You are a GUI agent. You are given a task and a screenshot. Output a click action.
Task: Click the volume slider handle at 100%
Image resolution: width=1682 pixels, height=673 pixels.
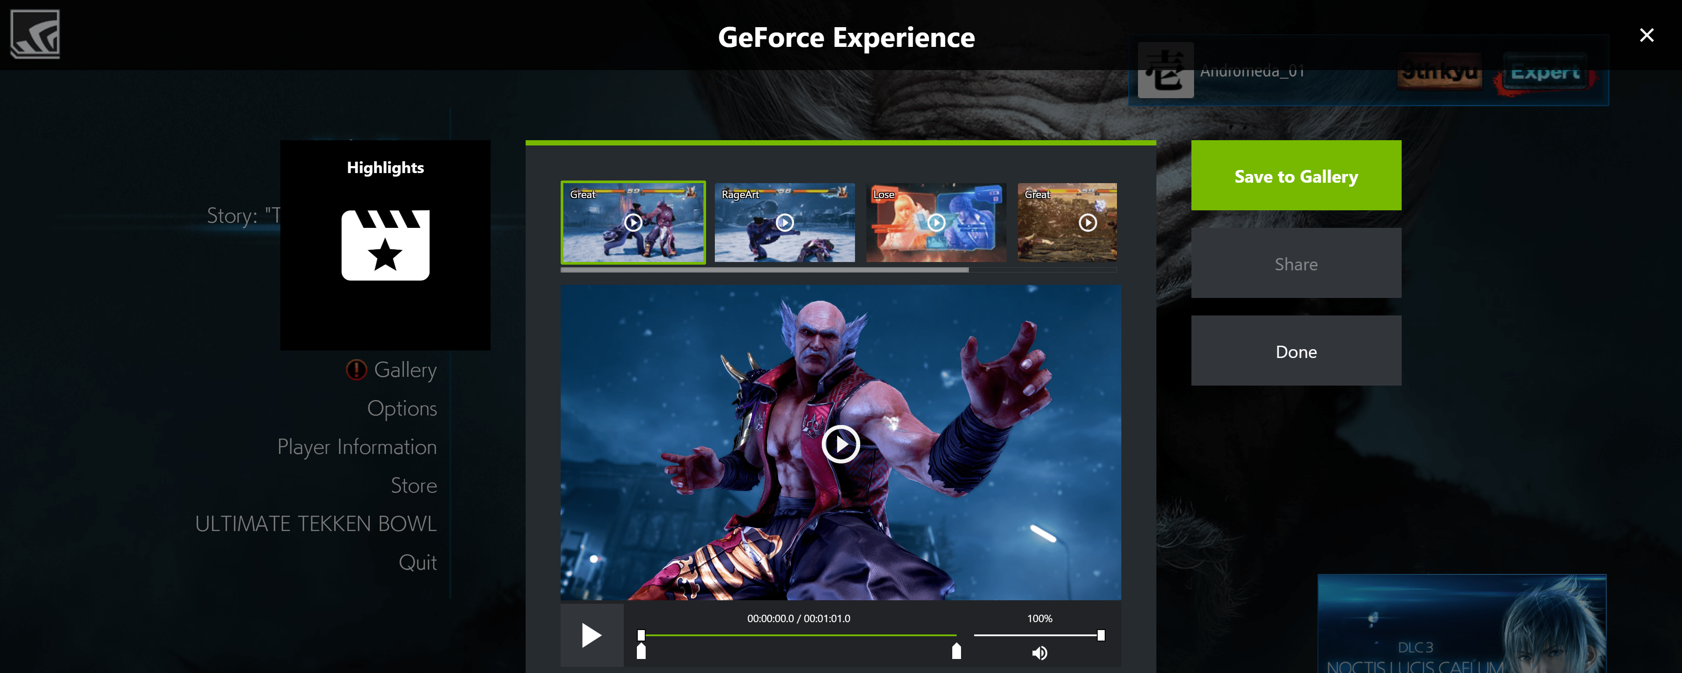click(1101, 635)
